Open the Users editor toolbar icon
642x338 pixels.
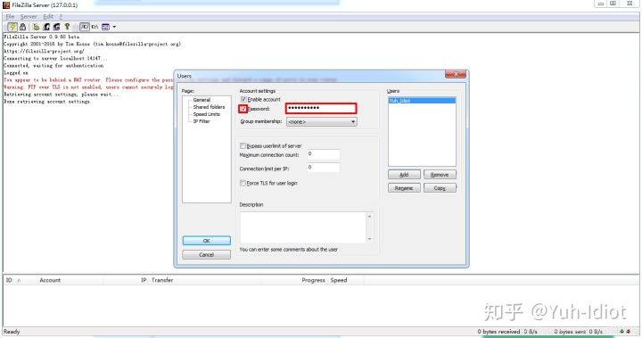[46, 27]
